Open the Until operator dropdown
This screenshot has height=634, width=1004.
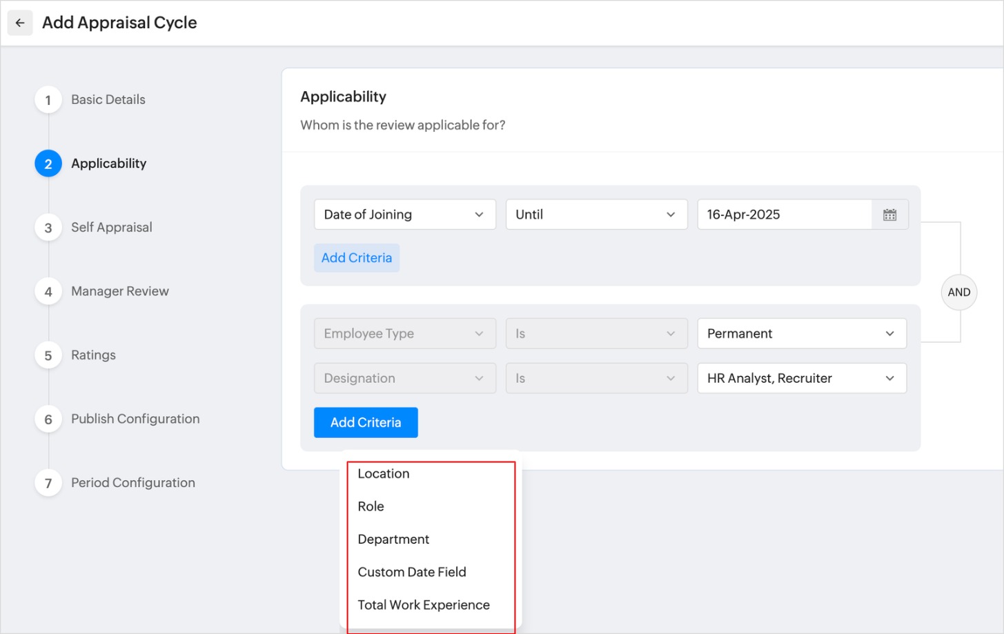point(596,215)
